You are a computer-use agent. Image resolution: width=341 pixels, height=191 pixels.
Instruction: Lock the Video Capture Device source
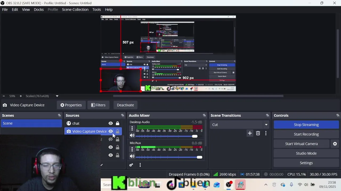tap(117, 131)
